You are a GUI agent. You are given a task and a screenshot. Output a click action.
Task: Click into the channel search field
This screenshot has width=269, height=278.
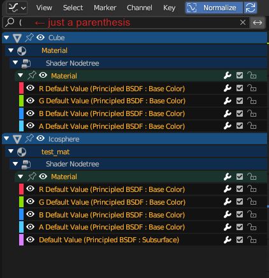[x=126, y=22]
